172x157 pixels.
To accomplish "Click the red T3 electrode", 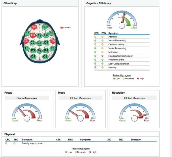I will click(26, 41).
